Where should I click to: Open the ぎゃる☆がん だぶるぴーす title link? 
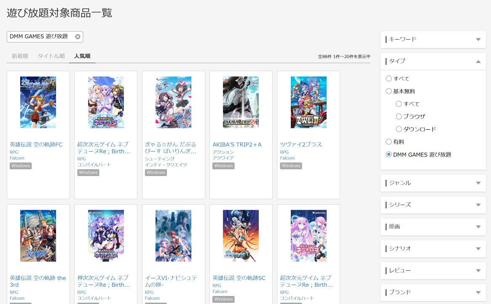pos(171,148)
